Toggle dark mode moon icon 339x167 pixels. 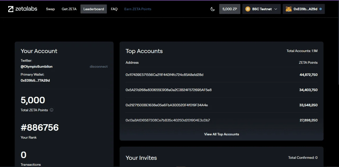click(212, 9)
